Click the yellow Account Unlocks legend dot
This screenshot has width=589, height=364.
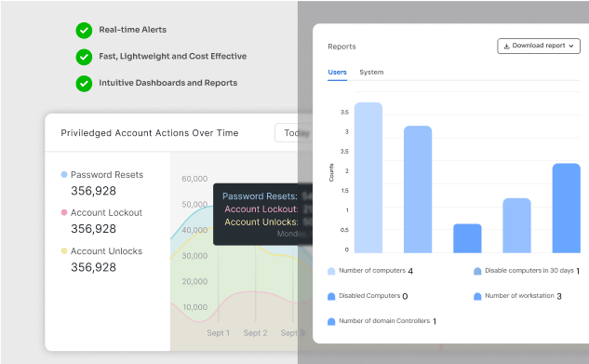pyautogui.click(x=64, y=250)
